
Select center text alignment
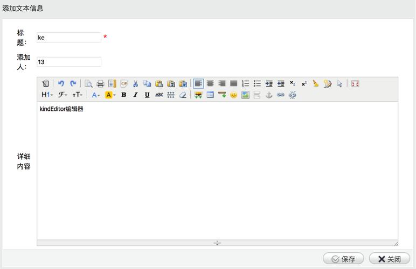coord(210,83)
